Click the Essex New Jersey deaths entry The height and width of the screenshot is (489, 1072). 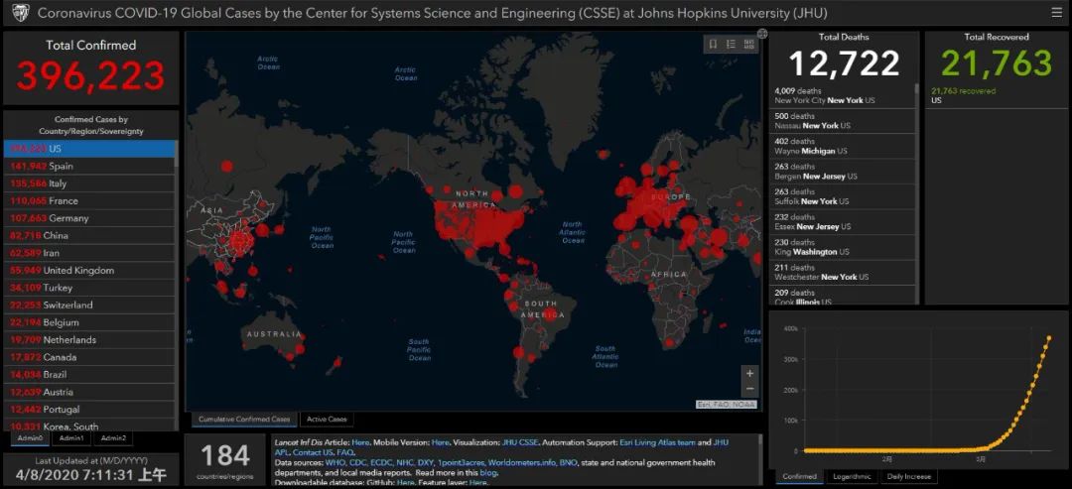click(x=843, y=222)
